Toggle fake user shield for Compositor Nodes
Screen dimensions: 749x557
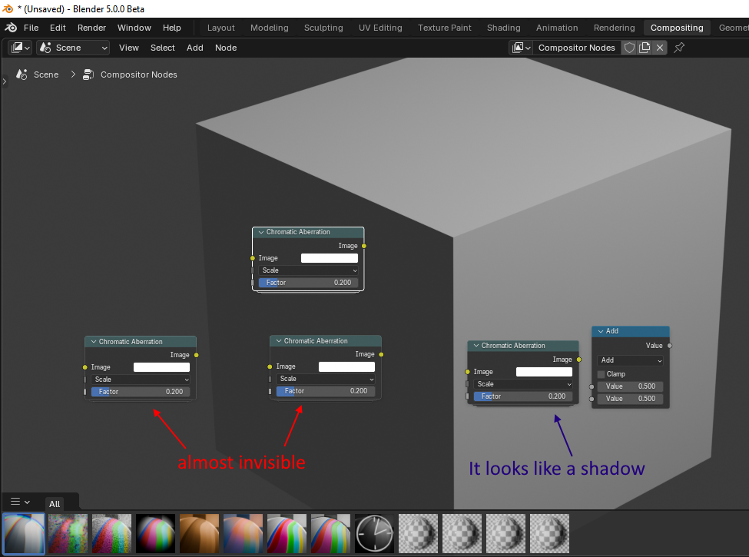pyautogui.click(x=630, y=48)
